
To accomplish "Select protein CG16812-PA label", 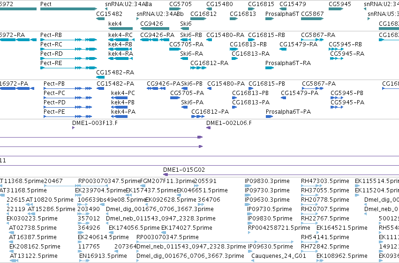I will click(x=210, y=112).
